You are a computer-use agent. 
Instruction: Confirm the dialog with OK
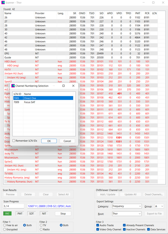[x=49, y=141]
